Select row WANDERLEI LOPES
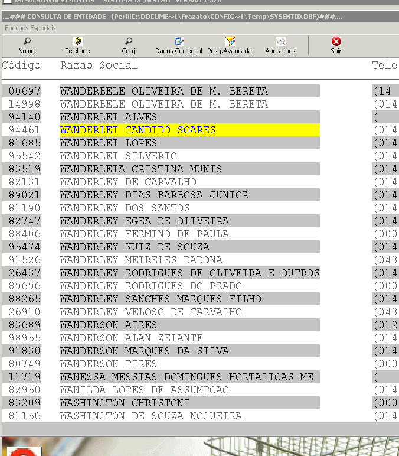The height and width of the screenshot is (456, 399). click(190, 143)
